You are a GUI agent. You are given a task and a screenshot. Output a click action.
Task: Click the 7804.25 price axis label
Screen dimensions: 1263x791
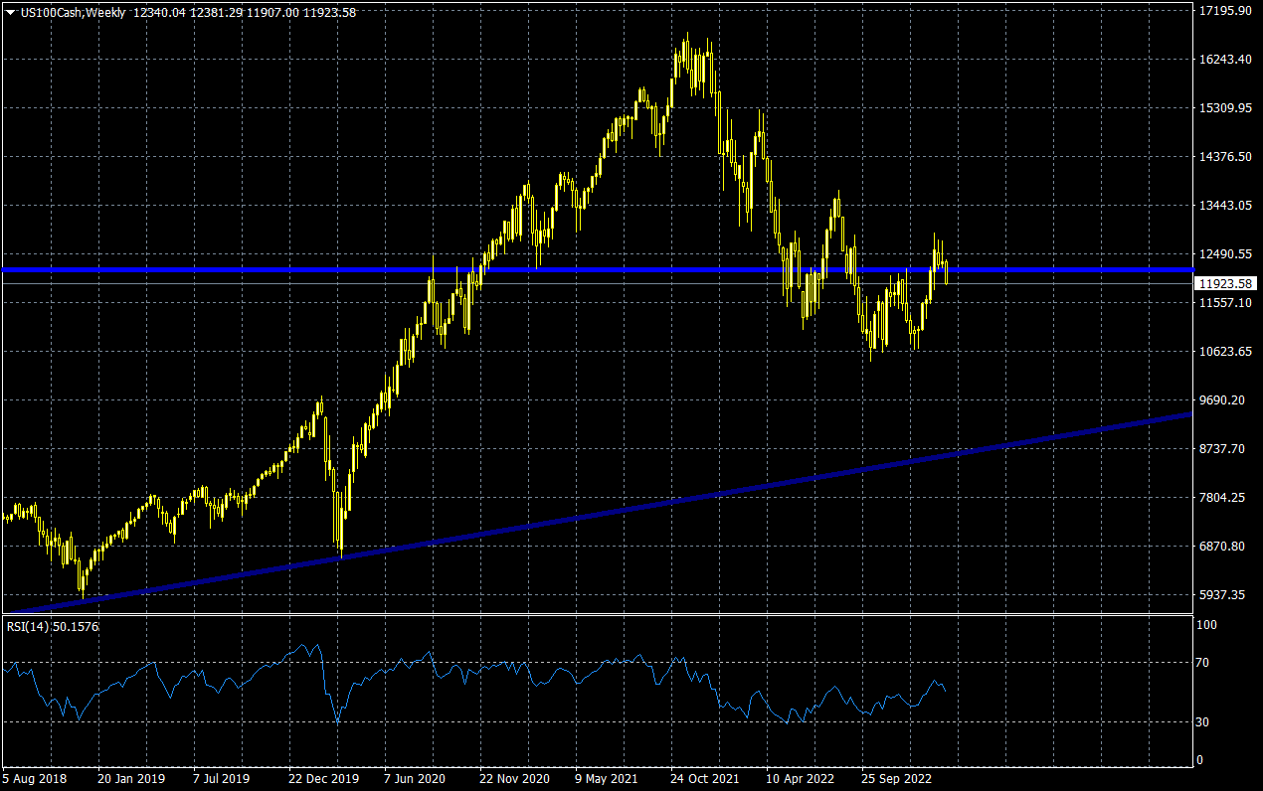point(1224,498)
